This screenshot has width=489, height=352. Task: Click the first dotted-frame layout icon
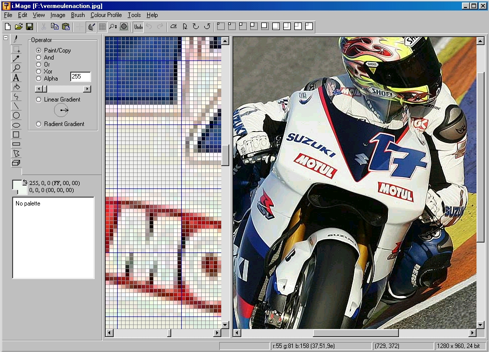point(221,26)
